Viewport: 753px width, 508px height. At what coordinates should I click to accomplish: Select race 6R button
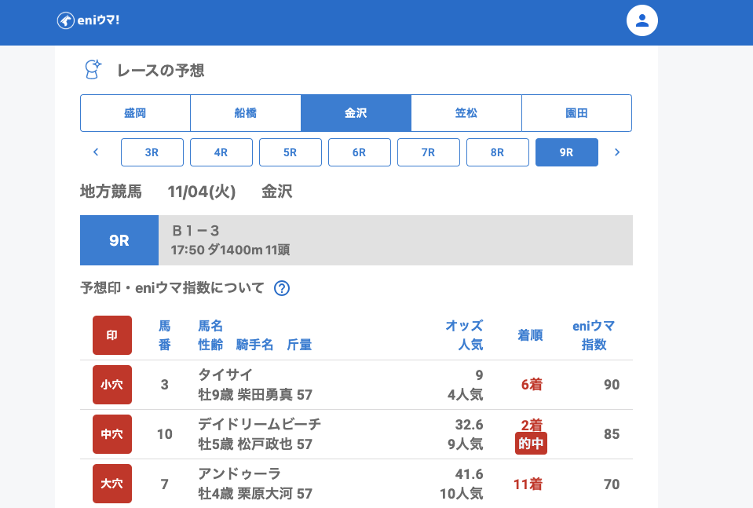360,152
